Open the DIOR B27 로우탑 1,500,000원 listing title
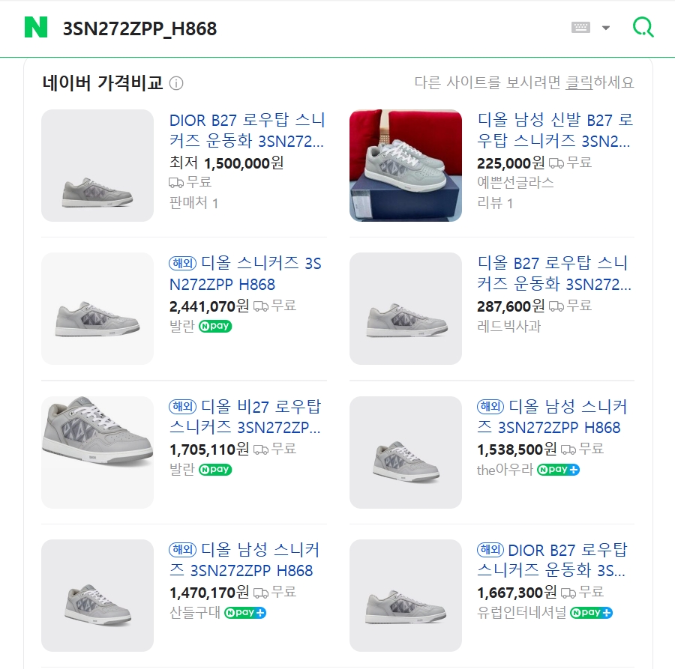 point(247,130)
